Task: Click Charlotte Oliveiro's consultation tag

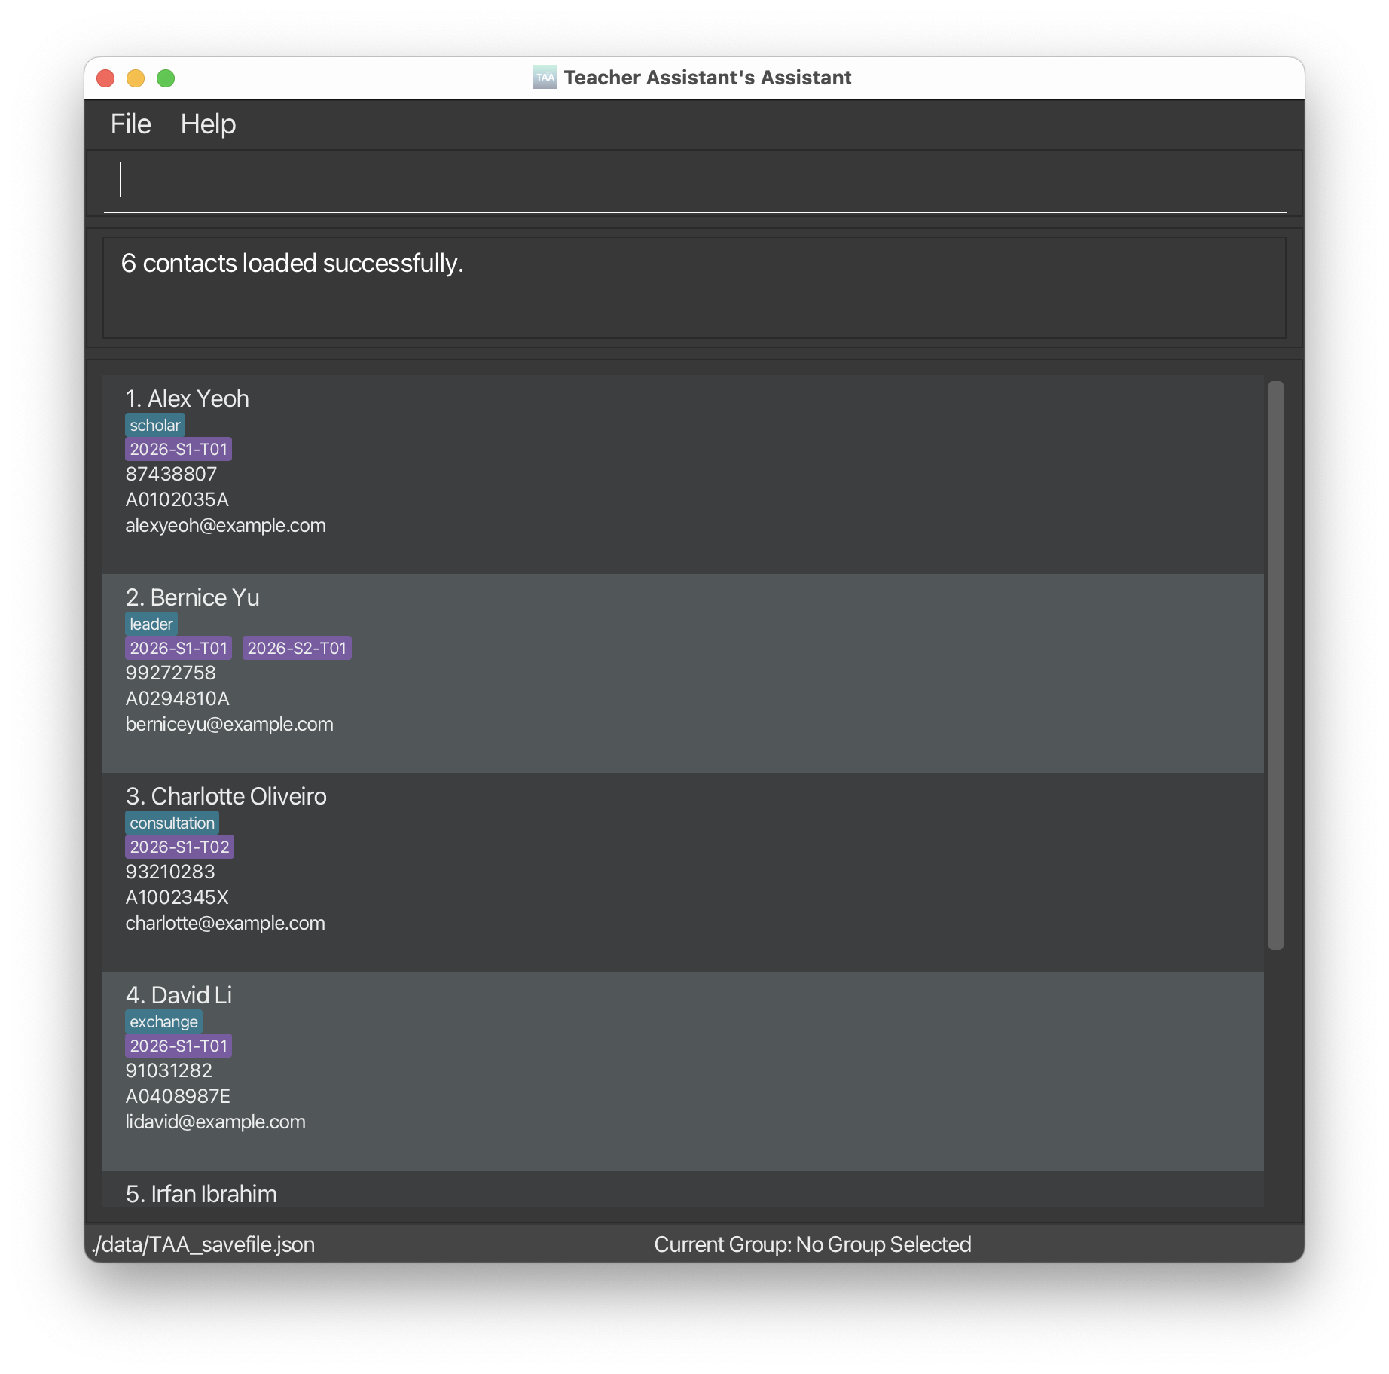Action: click(x=172, y=823)
